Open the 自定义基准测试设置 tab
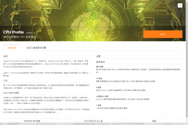 [36, 48]
